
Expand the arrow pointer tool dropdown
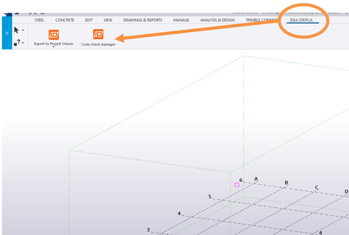23,30
